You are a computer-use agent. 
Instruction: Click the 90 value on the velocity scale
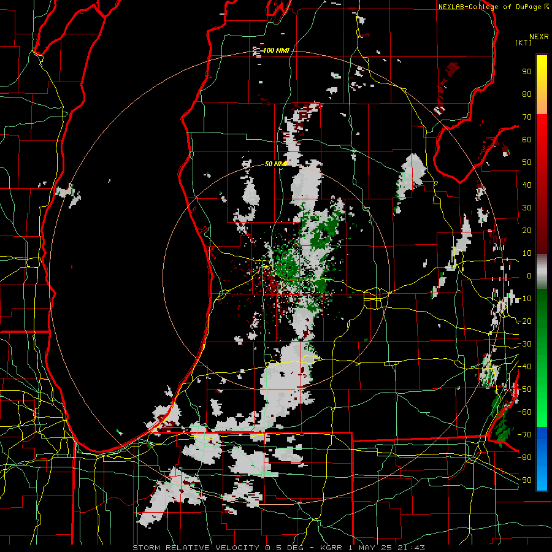pos(527,72)
